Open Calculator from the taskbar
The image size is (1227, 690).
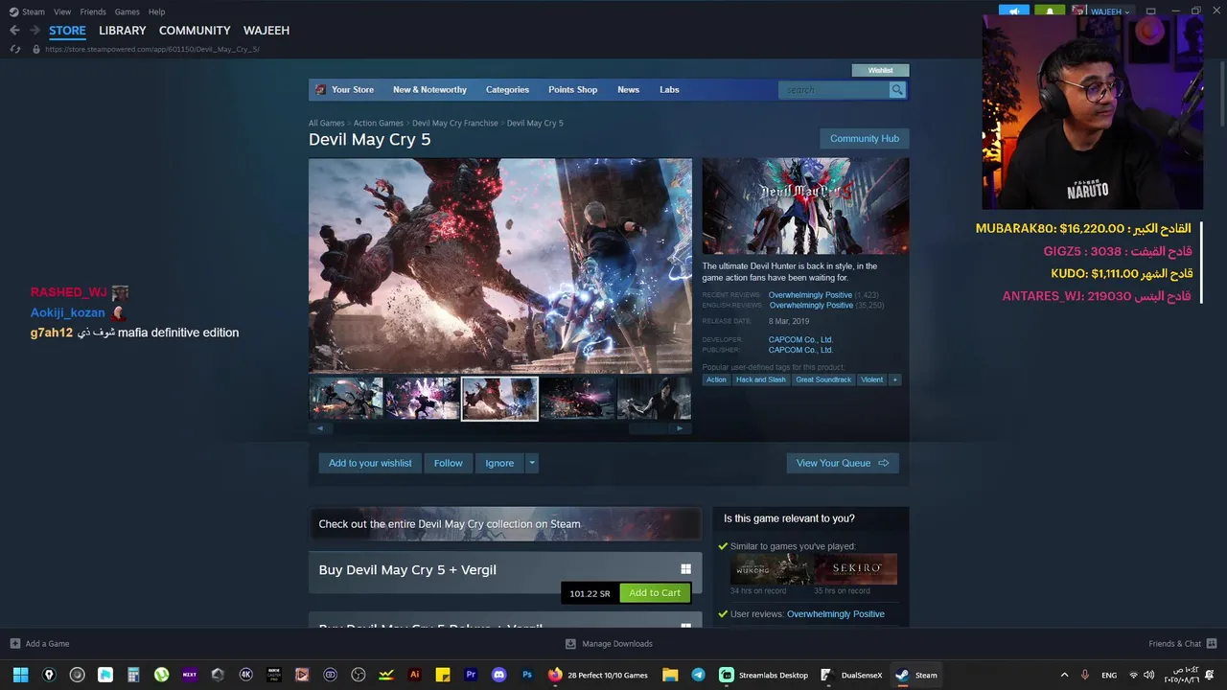[x=133, y=675]
